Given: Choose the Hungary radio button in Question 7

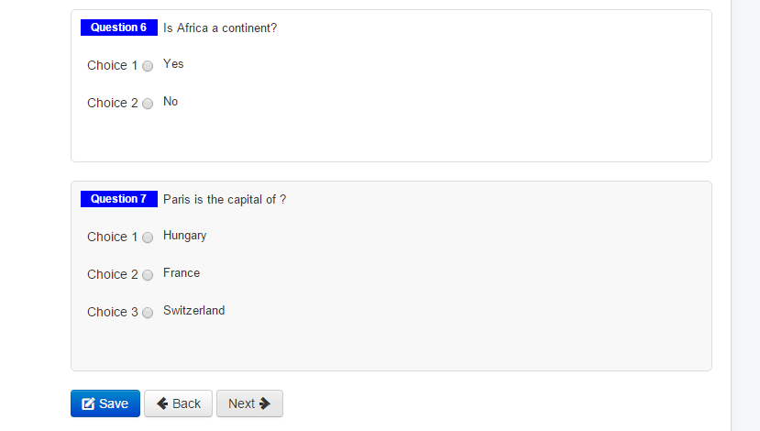Looking at the screenshot, I should pyautogui.click(x=148, y=238).
